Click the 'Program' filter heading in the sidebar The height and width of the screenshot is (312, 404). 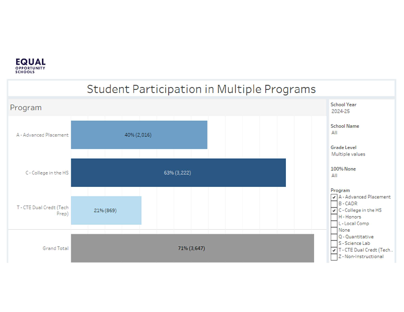[x=340, y=190]
